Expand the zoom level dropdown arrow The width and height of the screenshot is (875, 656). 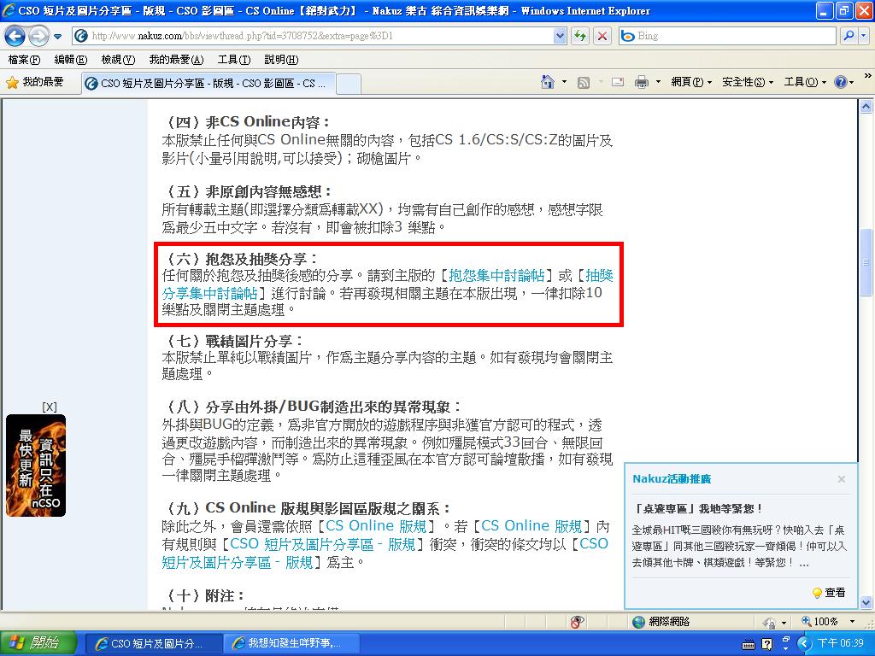point(852,622)
